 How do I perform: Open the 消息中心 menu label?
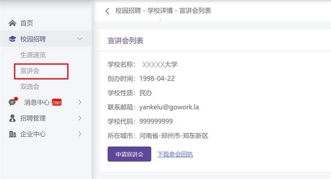37,102
